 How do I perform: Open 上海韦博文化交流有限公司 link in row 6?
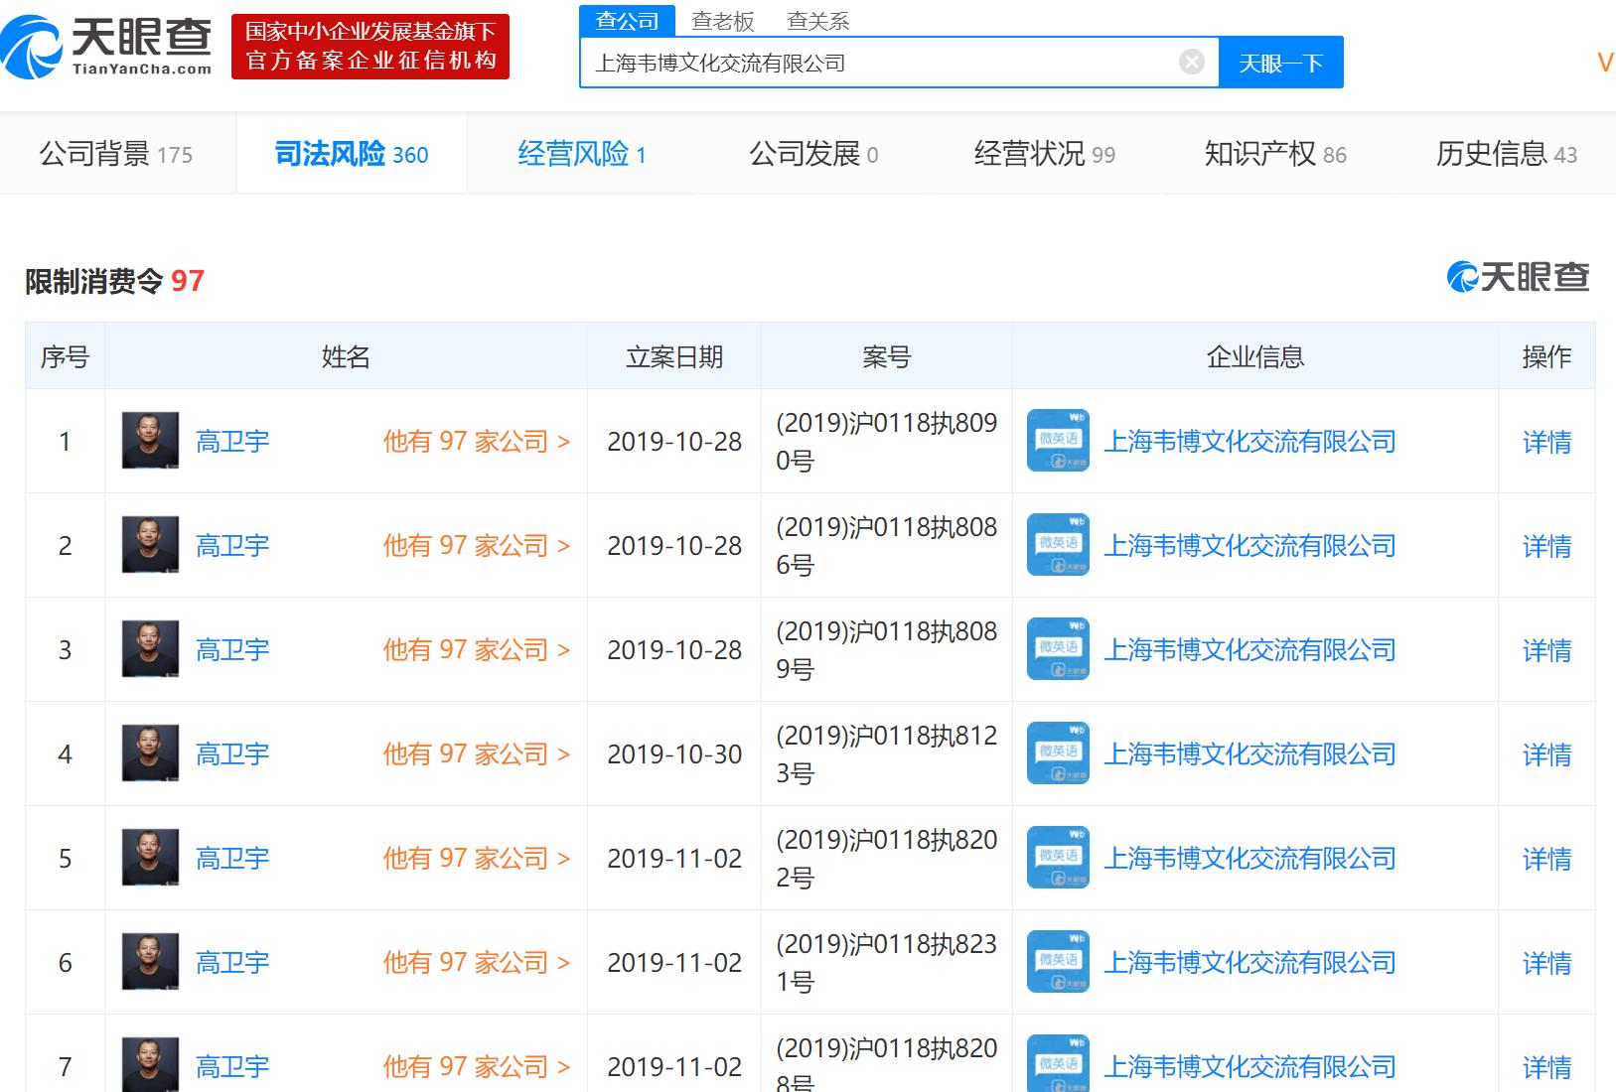click(x=1250, y=963)
